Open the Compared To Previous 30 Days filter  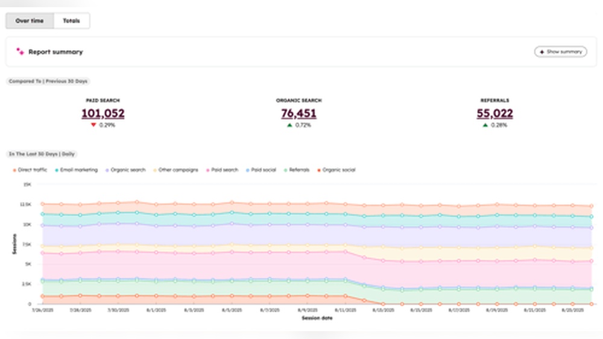48,81
